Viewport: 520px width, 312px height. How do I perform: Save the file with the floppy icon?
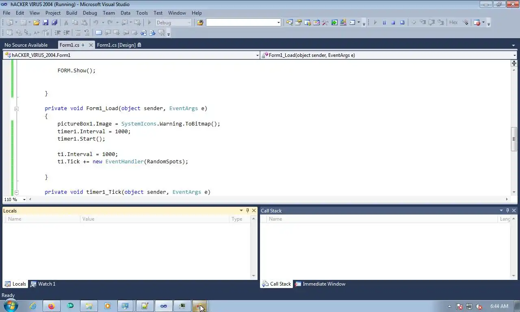point(45,23)
